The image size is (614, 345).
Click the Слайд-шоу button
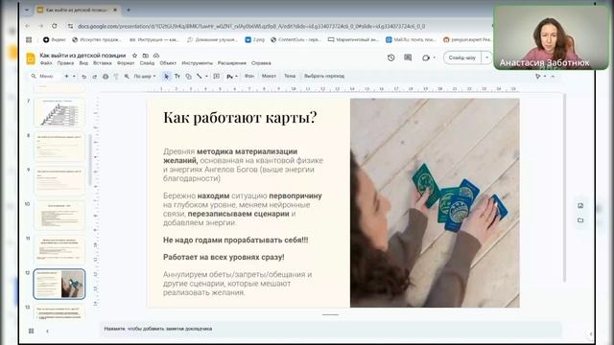point(462,57)
